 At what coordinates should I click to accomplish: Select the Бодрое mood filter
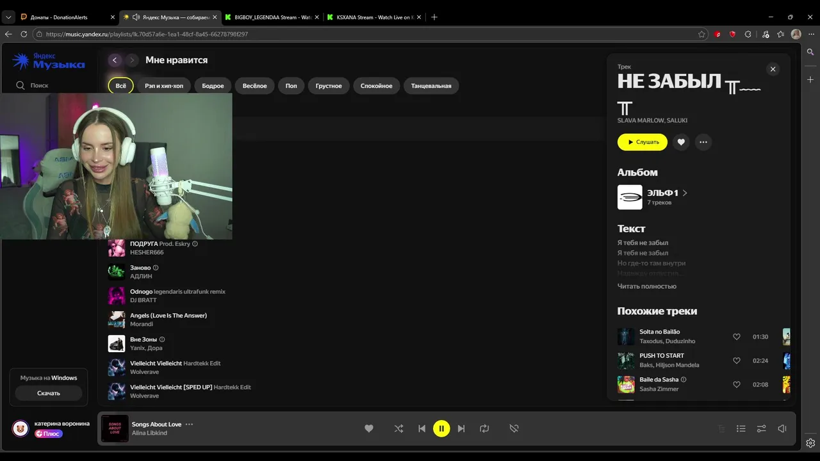(x=213, y=86)
